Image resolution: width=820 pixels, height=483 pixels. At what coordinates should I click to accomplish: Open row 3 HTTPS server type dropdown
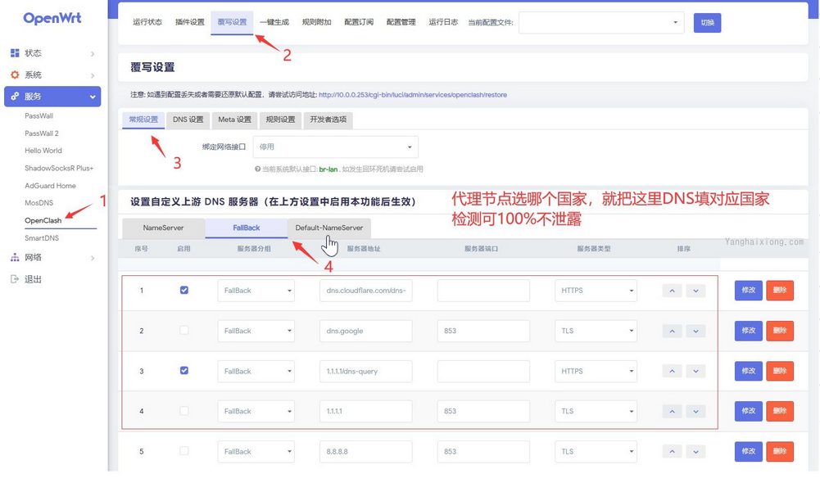coord(596,371)
